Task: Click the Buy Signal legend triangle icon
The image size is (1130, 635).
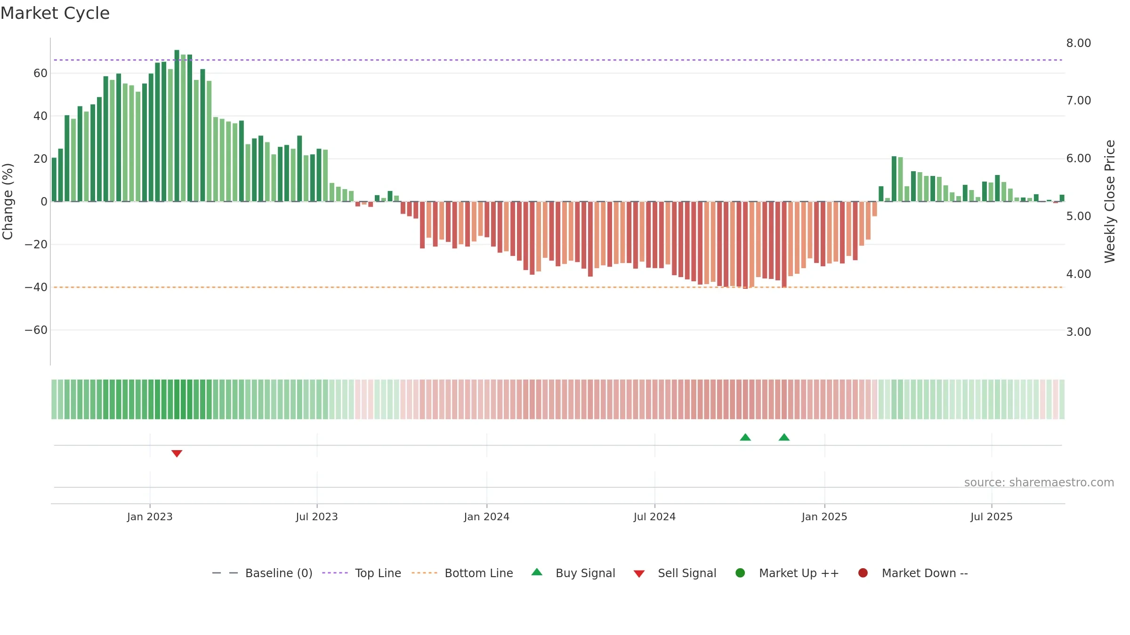Action: [537, 572]
